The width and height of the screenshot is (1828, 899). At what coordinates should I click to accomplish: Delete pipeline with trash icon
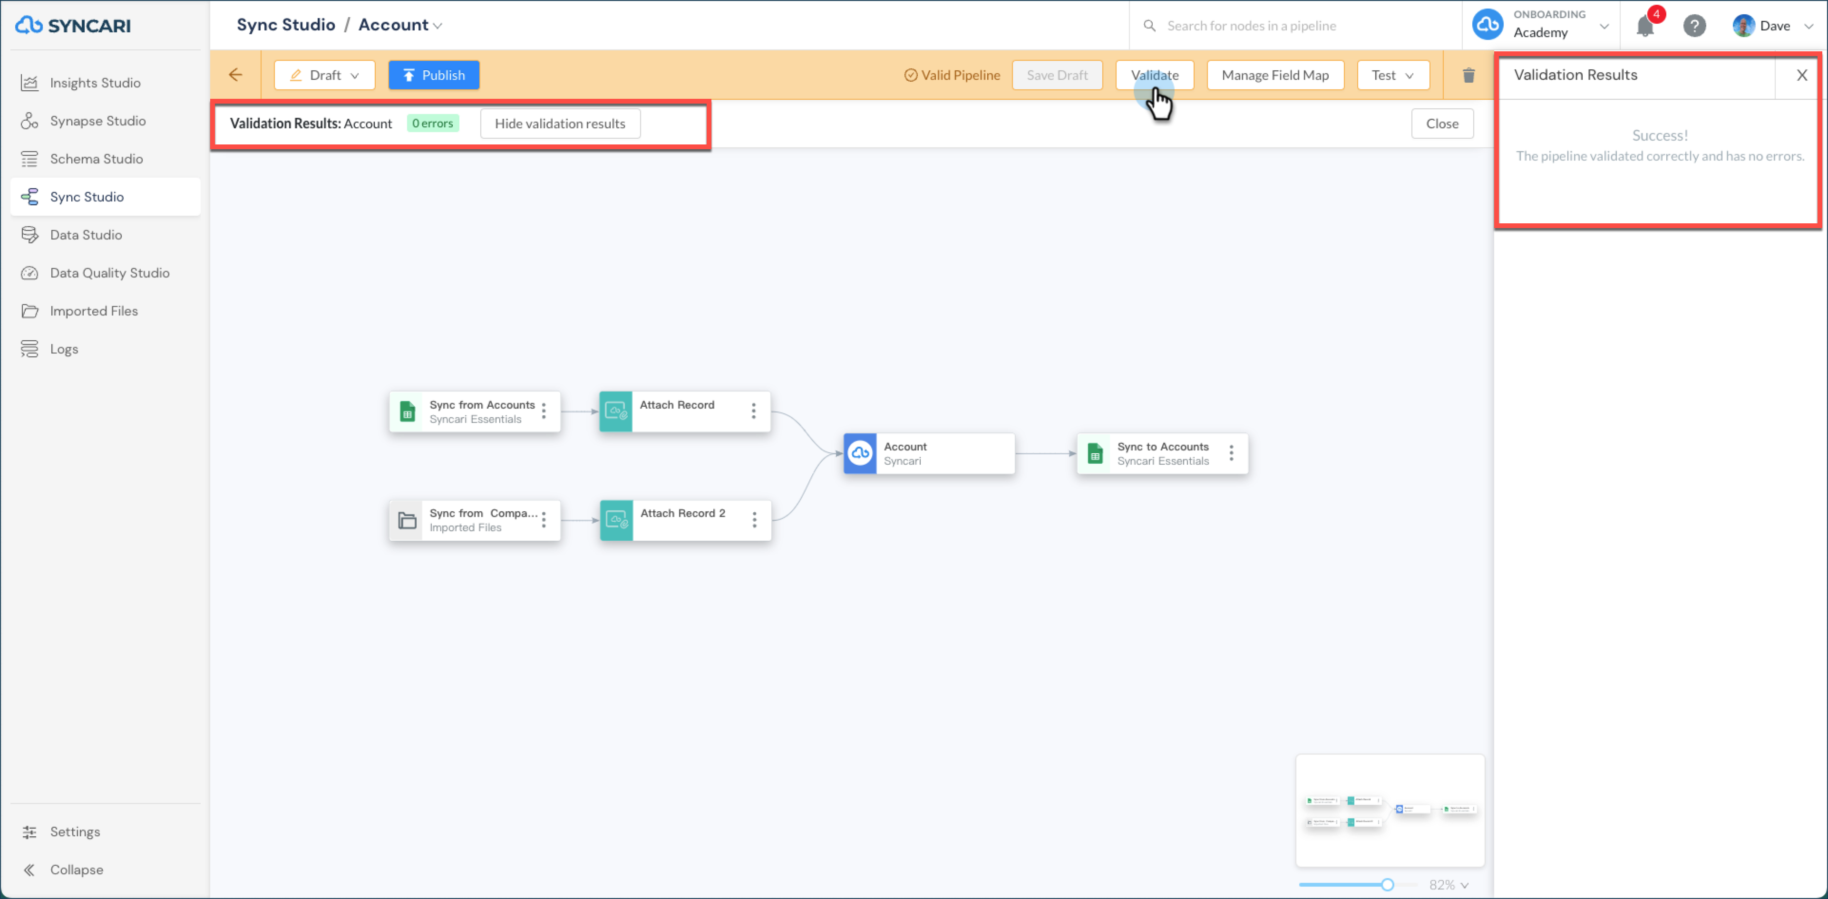1469,75
